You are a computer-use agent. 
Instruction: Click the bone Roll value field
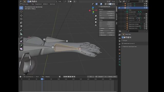pos(107,31)
